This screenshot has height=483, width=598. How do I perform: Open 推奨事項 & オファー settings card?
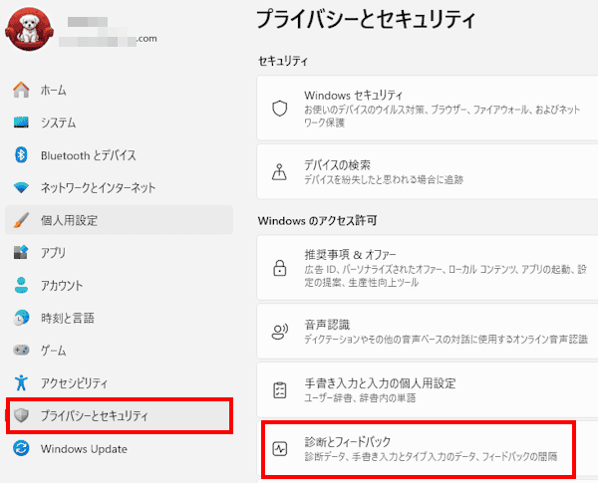pyautogui.click(x=428, y=268)
